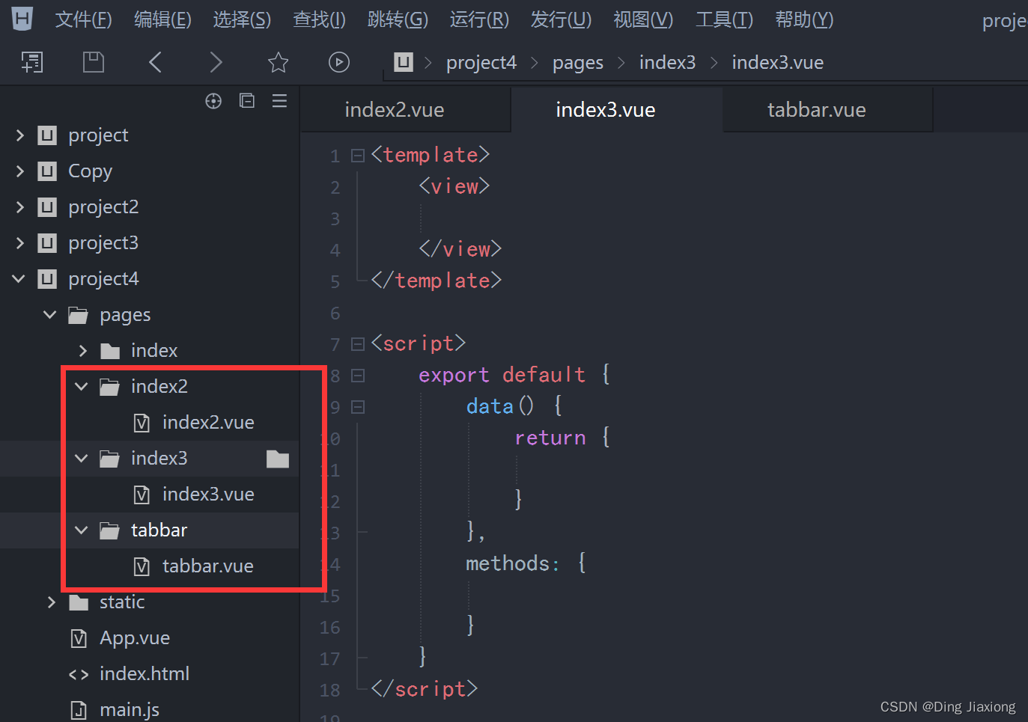Image resolution: width=1028 pixels, height=722 pixels.
Task: Open index2.vue in the file tree
Action: tap(208, 423)
